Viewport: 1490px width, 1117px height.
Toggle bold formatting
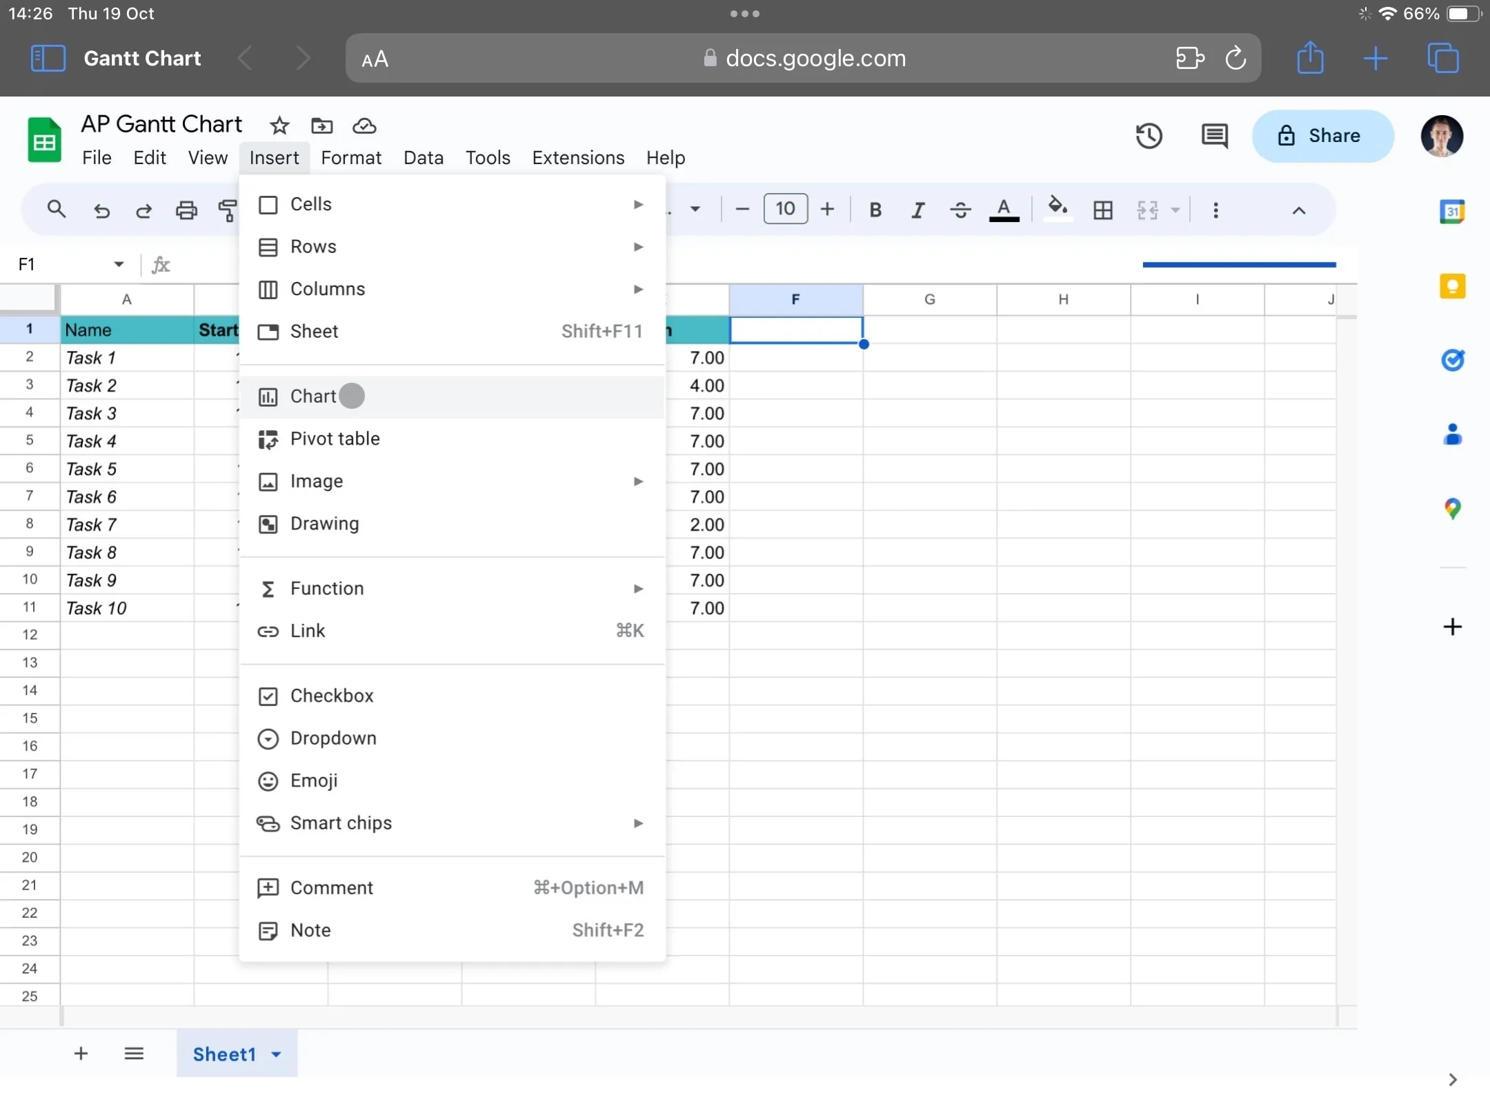tap(875, 210)
